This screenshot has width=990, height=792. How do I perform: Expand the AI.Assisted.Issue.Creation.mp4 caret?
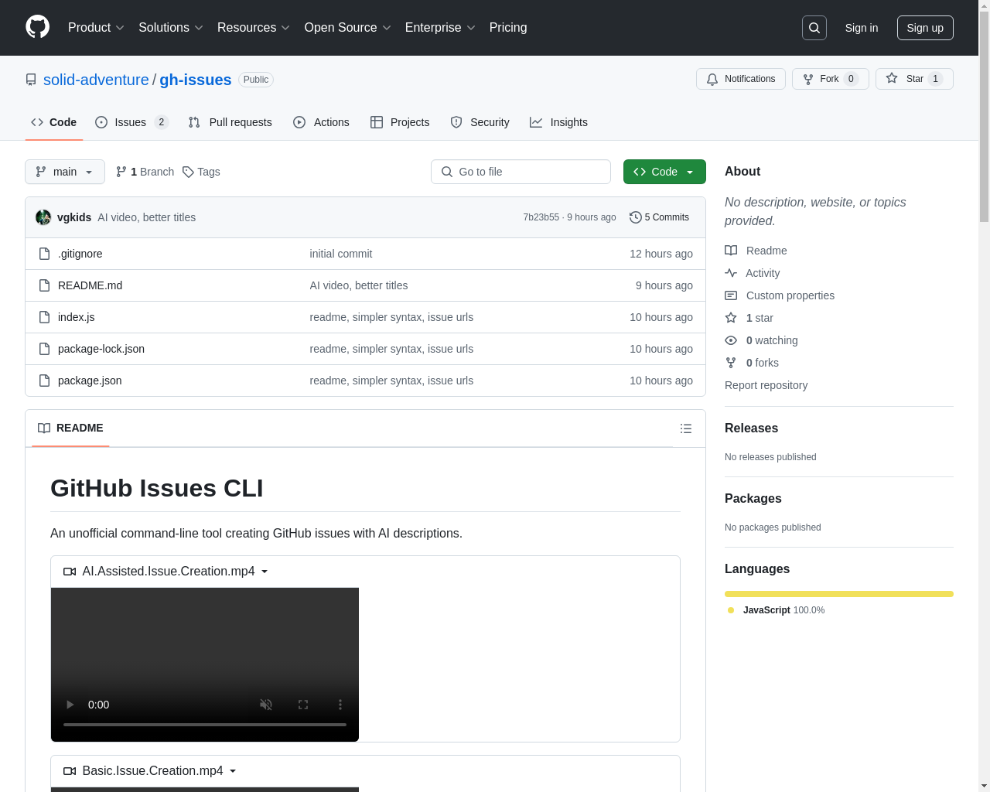pos(265,572)
